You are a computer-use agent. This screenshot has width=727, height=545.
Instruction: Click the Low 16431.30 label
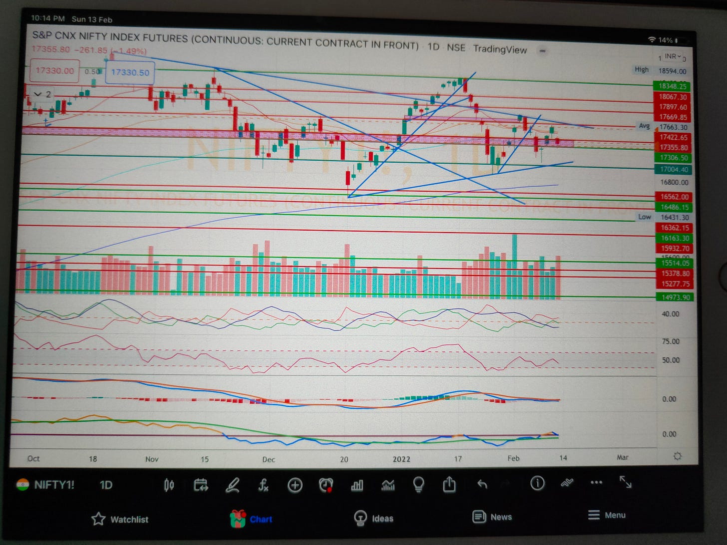coord(665,217)
